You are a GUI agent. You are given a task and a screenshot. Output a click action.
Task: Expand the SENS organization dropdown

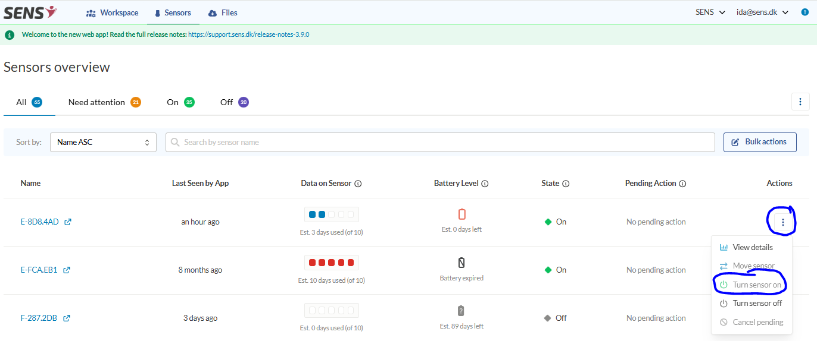tap(710, 12)
